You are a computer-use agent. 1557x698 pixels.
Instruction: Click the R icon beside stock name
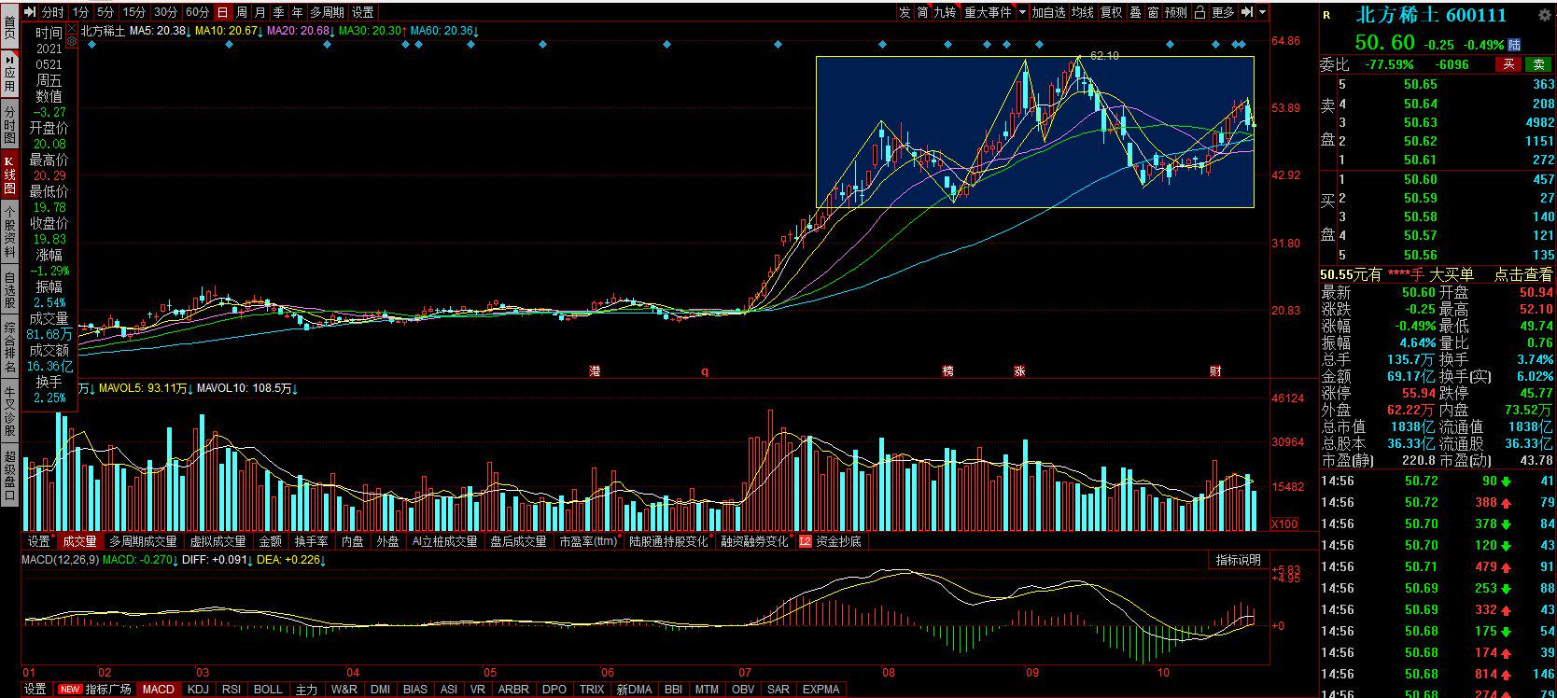[1326, 16]
